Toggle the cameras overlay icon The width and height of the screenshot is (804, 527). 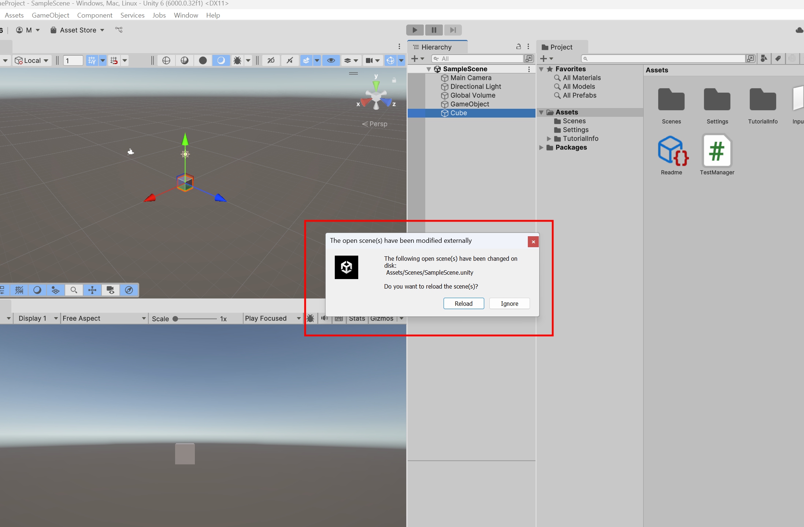tap(111, 290)
